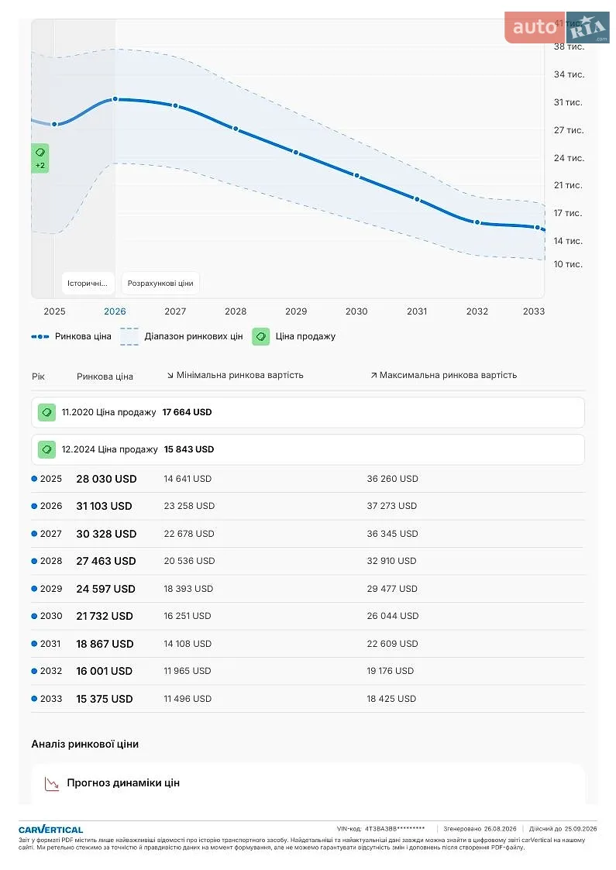The width and height of the screenshot is (616, 870).
Task: Click the 2026 data point on chart line
Action: pos(115,98)
